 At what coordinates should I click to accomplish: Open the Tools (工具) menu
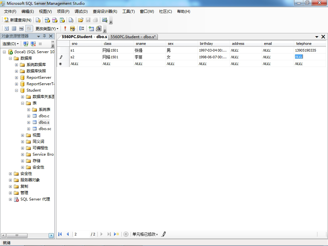point(128,12)
